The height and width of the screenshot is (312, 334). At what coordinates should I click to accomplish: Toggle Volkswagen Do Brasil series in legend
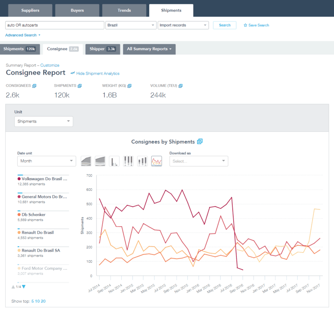(x=44, y=179)
